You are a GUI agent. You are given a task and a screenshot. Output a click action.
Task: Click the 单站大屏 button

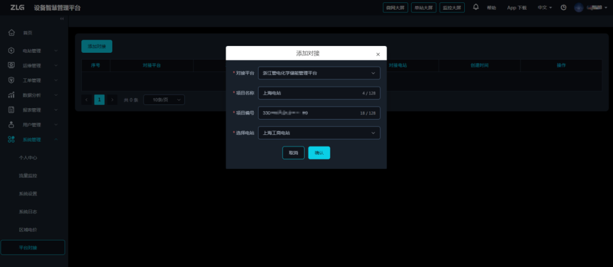coord(424,7)
